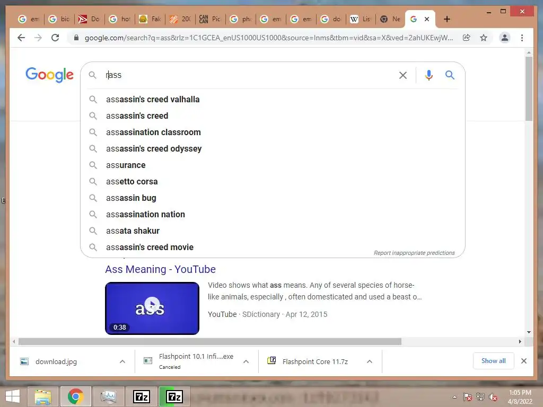Viewport: 543px width, 407px height.
Task: Play the 0:38 video thumbnail
Action: [x=152, y=308]
